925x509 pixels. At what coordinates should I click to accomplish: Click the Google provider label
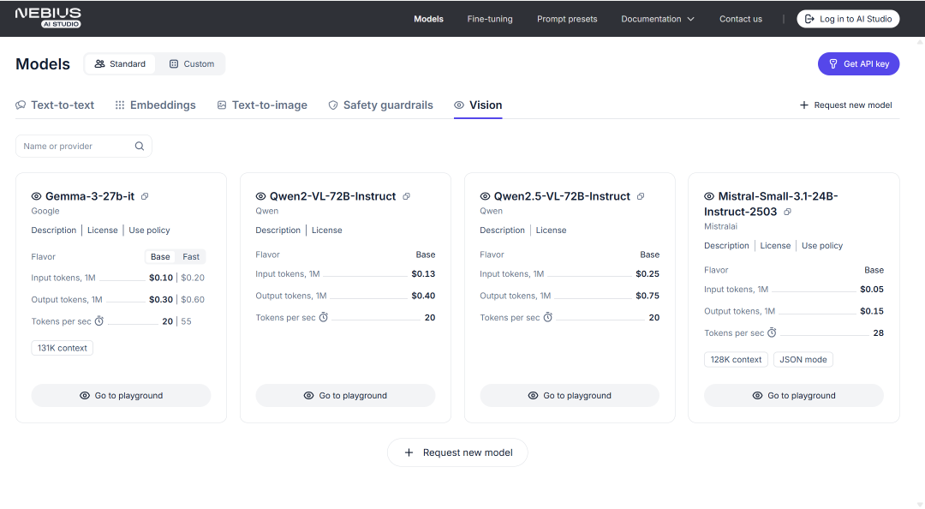tap(45, 211)
